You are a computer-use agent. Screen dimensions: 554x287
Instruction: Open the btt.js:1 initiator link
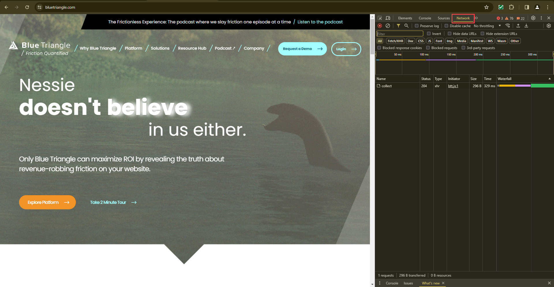[x=453, y=86]
